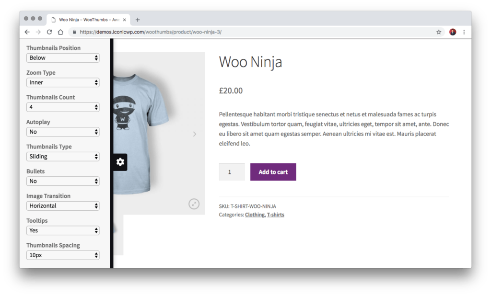Select the Woo Ninja browser tab
Viewport: 491px width, 296px height.
point(86,20)
